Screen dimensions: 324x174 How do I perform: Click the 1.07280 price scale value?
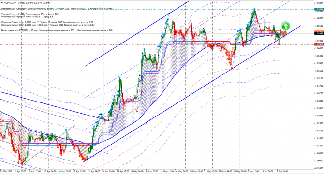pos(319,41)
